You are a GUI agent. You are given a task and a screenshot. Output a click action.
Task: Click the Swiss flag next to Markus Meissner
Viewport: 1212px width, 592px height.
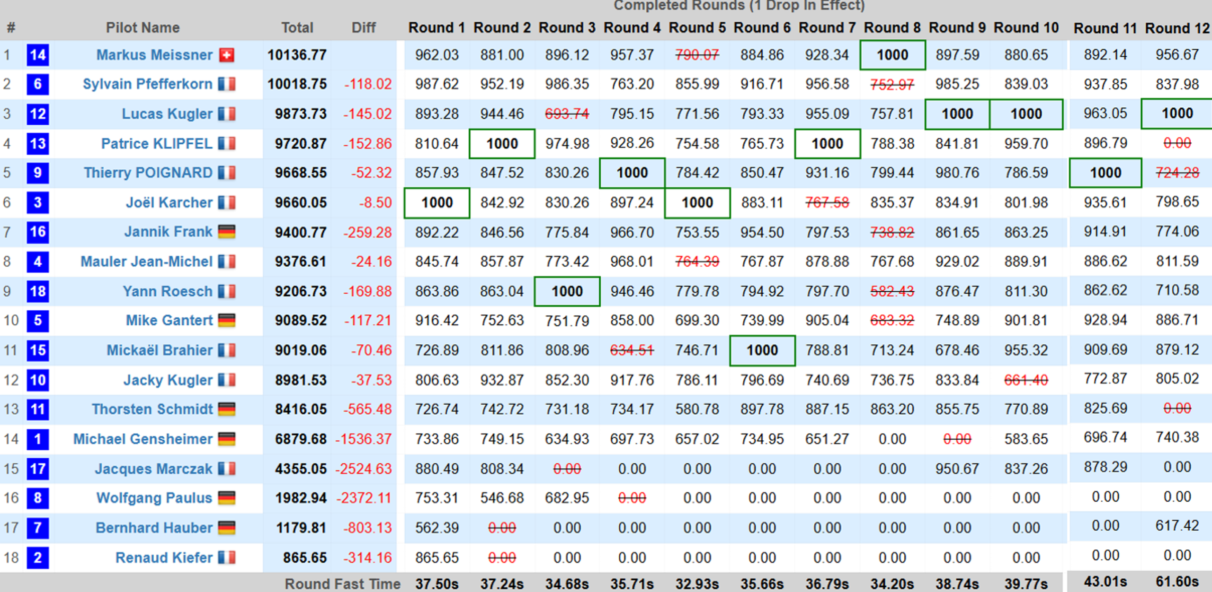tap(227, 55)
